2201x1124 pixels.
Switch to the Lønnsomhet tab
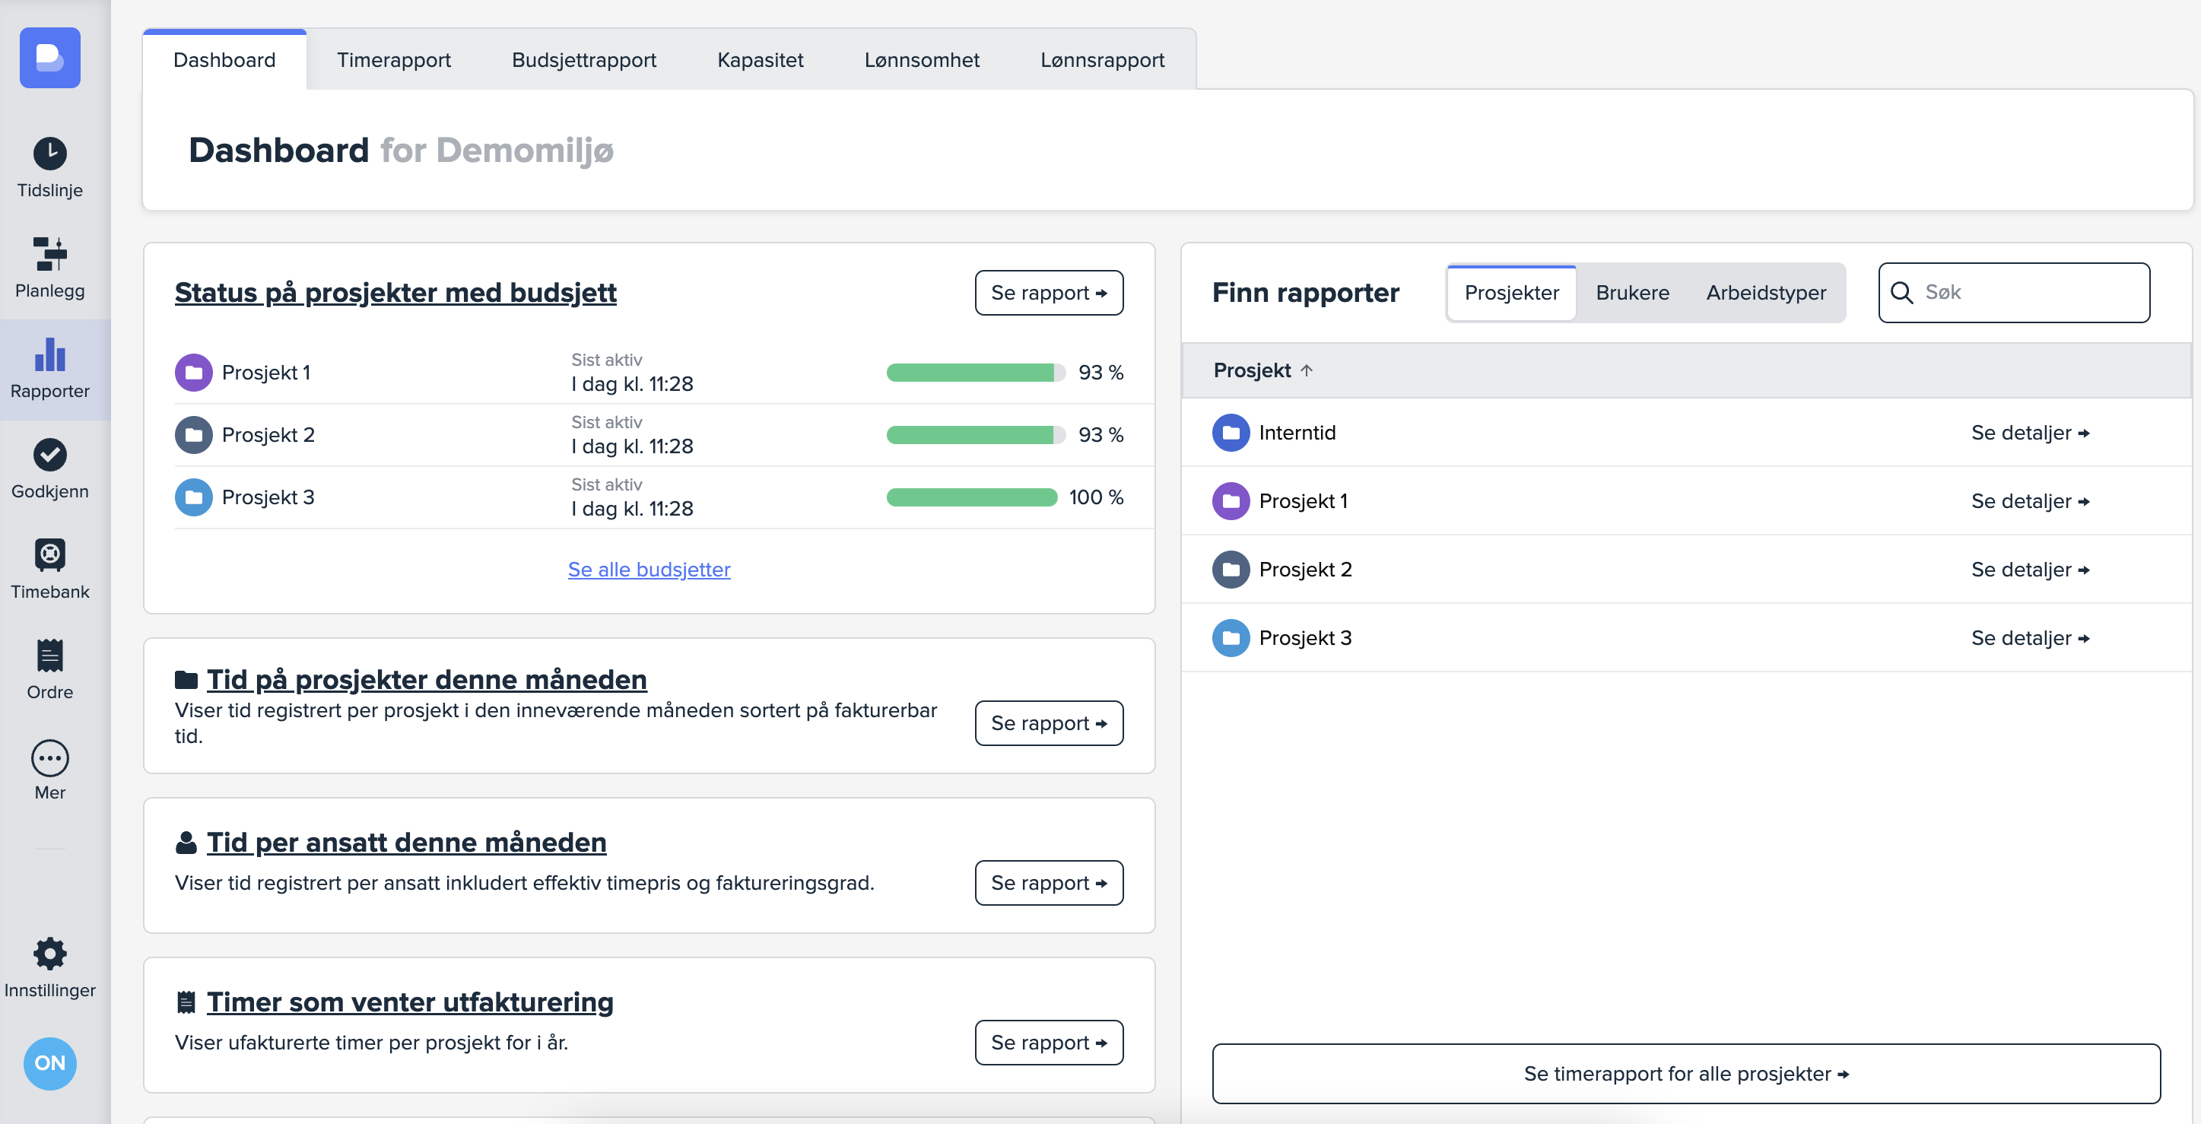click(921, 60)
